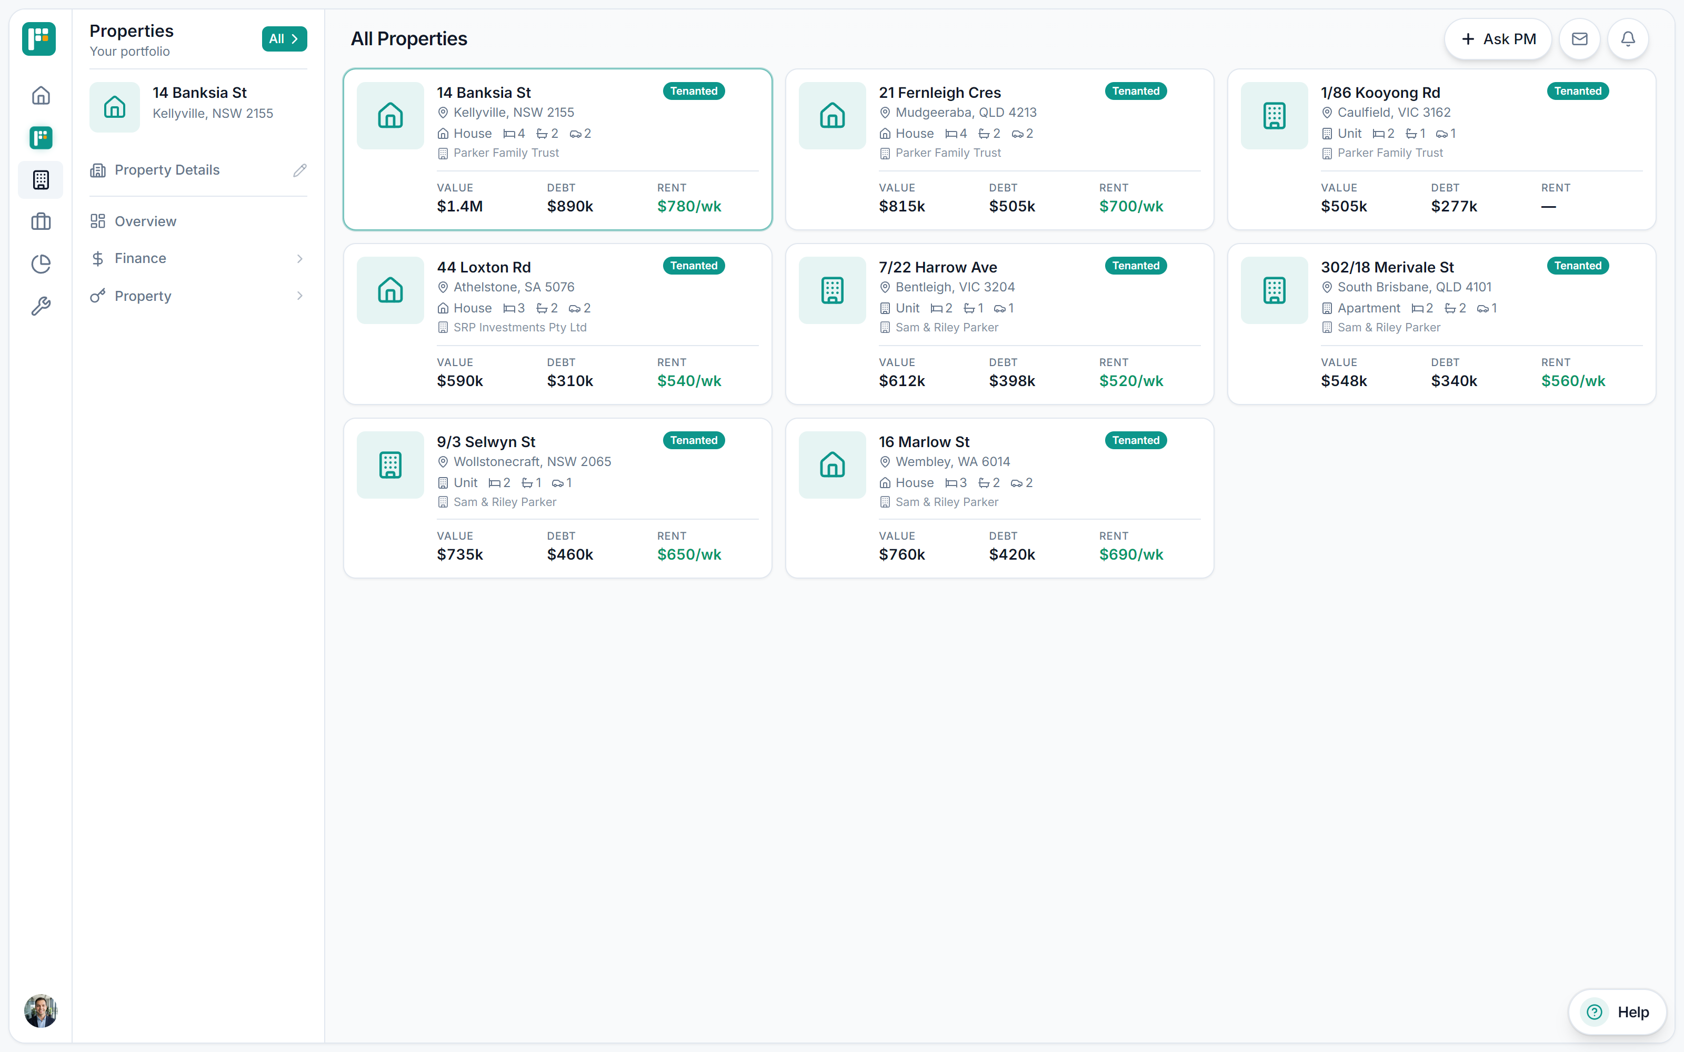This screenshot has width=1684, height=1052.
Task: Click the $560/wk rent value
Action: [x=1572, y=381]
